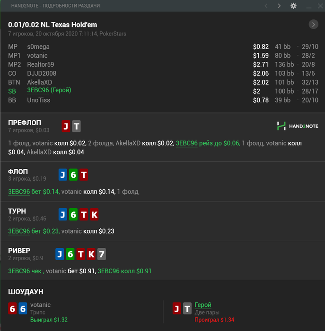Go to the next hand arrow in title bar
Image resolution: width=325 pixels, height=331 pixels.
(x=279, y=6)
